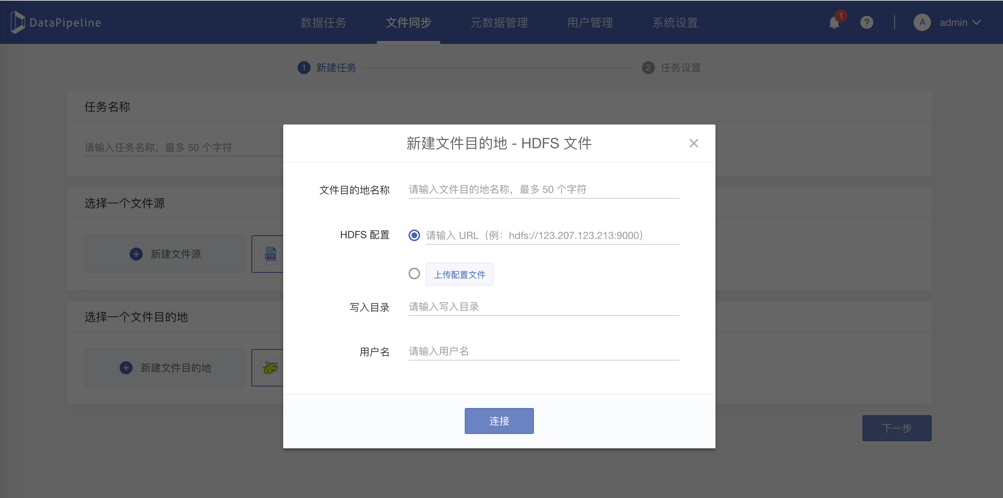Image resolution: width=1003 pixels, height=498 pixels.
Task: Close the HDFS destination dialog
Action: pyautogui.click(x=694, y=144)
